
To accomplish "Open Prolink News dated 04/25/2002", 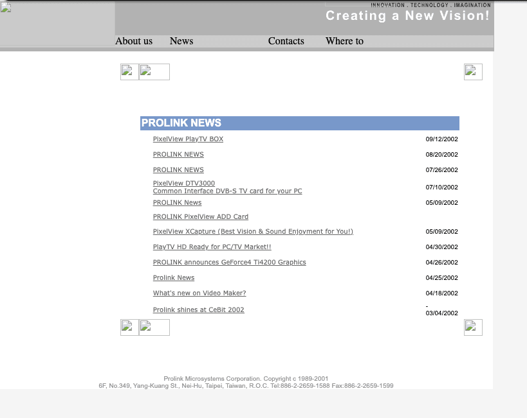I will pyautogui.click(x=174, y=278).
